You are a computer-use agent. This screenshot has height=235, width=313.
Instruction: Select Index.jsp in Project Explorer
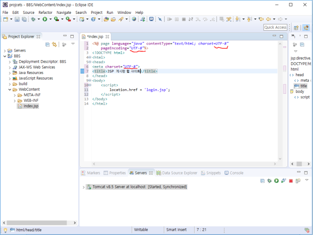pyautogui.click(x=31, y=106)
